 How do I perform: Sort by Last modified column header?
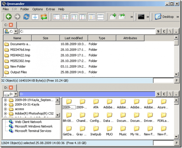point(74,38)
